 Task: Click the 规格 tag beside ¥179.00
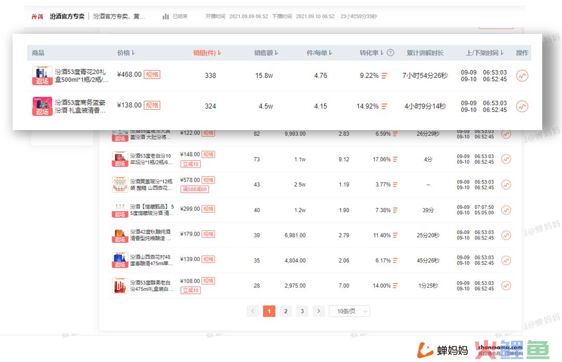pyautogui.click(x=208, y=234)
